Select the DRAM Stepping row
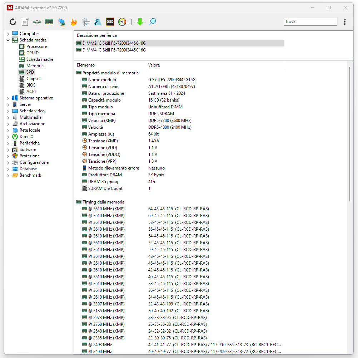 pos(180,182)
